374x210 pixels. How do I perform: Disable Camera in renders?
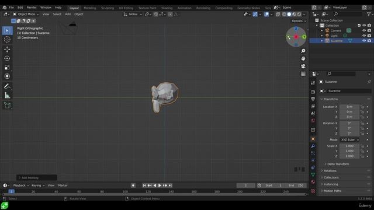(x=369, y=30)
